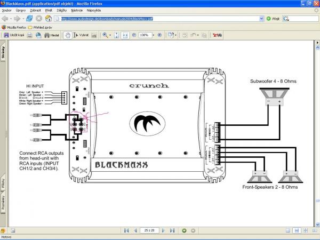Click the Stop loading button
Viewport: 320px width, 240px height.
pyautogui.click(x=40, y=18)
